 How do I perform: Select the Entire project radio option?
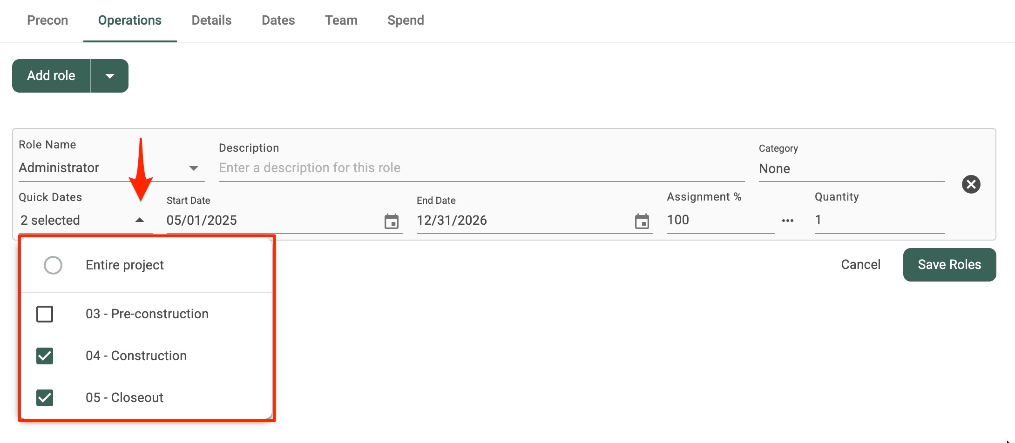(x=53, y=265)
